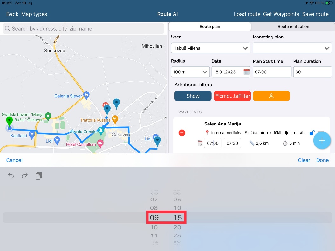Toggle the blue lock on the waypoint
The height and width of the screenshot is (251, 335).
coord(312,133)
